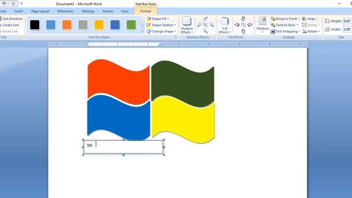Click the text box bottom-middle resize handle
This screenshot has height=198, width=352.
click(x=124, y=155)
